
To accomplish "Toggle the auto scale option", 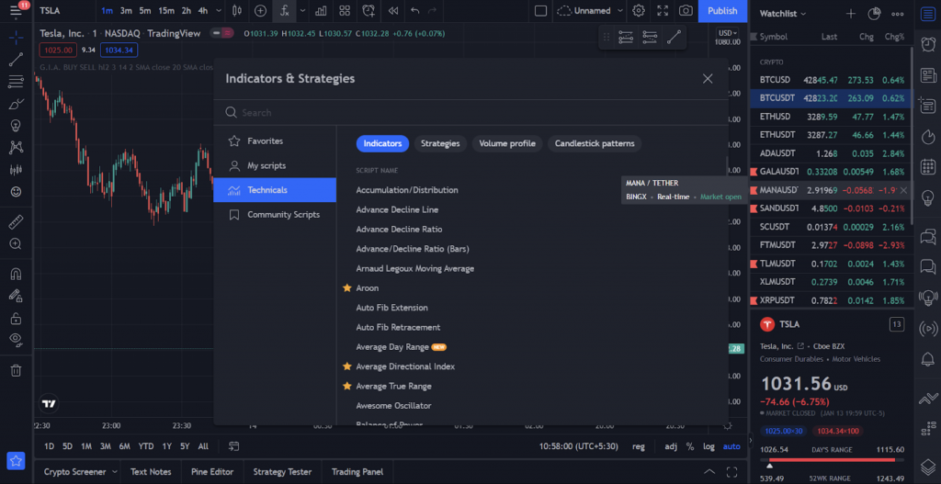I will pyautogui.click(x=731, y=446).
